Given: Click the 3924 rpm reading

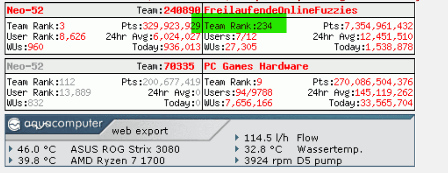Looking at the screenshot, I should click(x=268, y=161).
